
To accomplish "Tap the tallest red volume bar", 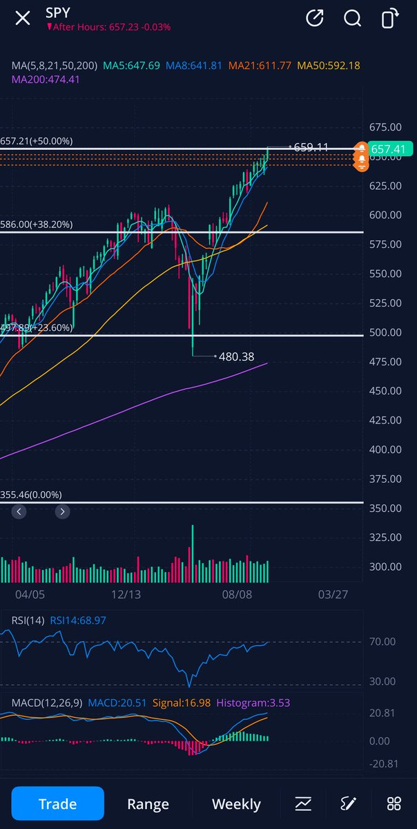I will coord(188,566).
